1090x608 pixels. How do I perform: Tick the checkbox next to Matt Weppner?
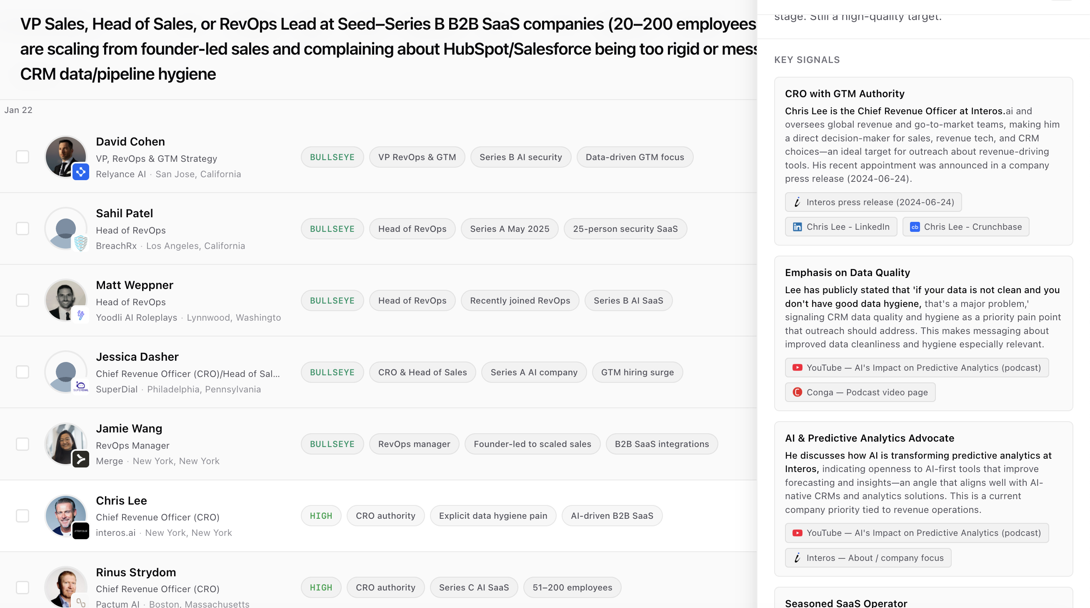(x=22, y=301)
